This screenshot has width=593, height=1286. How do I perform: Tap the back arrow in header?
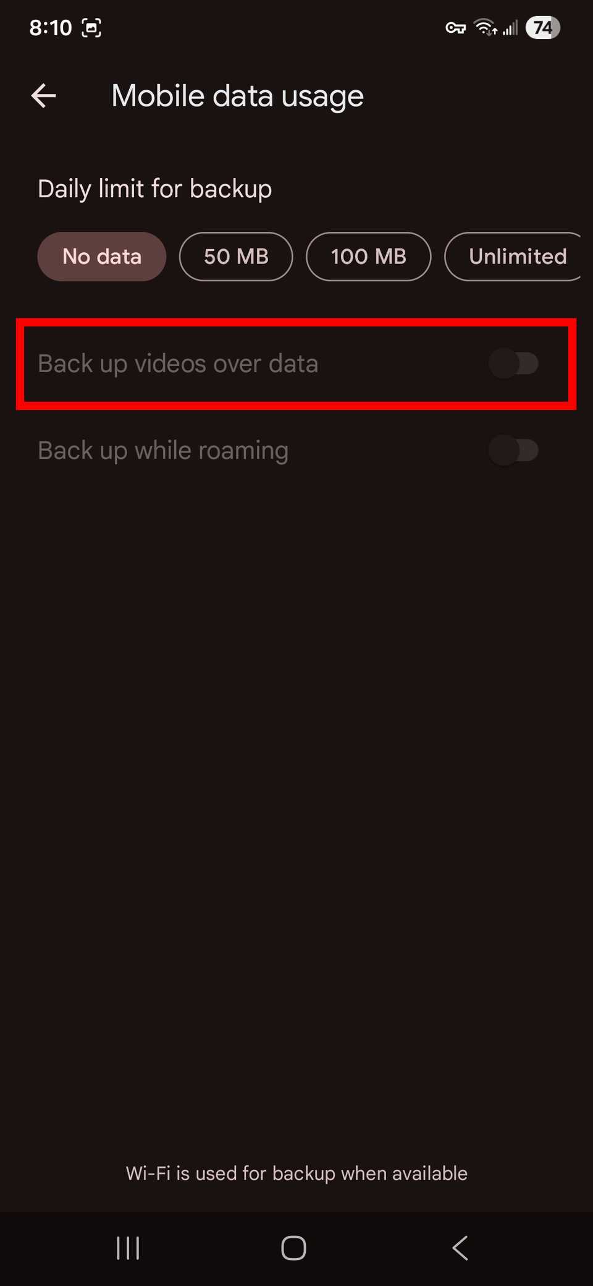(43, 96)
